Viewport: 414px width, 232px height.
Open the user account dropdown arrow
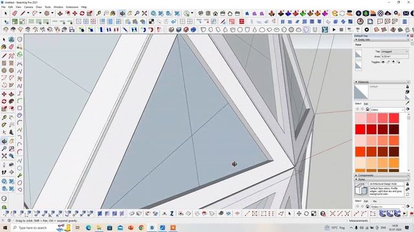(x=191, y=13)
